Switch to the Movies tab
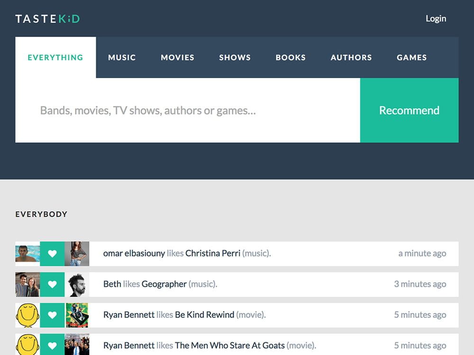 pos(177,57)
